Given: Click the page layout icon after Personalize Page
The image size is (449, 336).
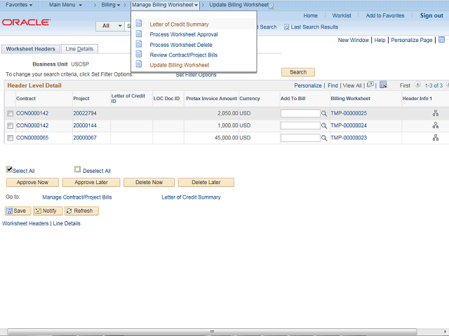Looking at the screenshot, I should point(441,40).
